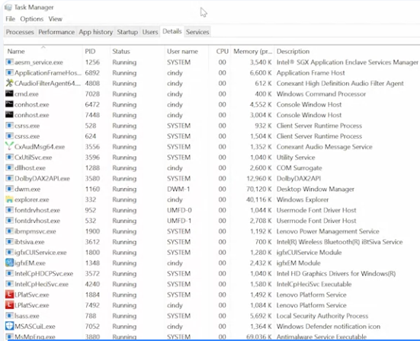This screenshot has height=341, width=420.
Task: Switch to the Performance tab
Action: (x=56, y=32)
